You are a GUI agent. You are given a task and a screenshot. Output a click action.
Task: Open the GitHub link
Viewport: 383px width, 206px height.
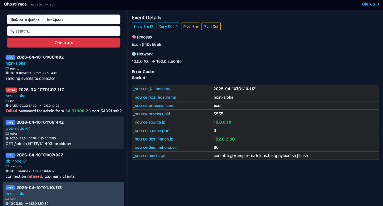click(x=370, y=4)
